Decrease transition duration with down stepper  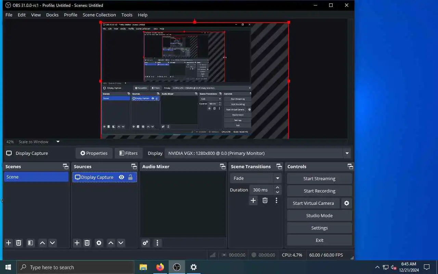[x=278, y=192]
